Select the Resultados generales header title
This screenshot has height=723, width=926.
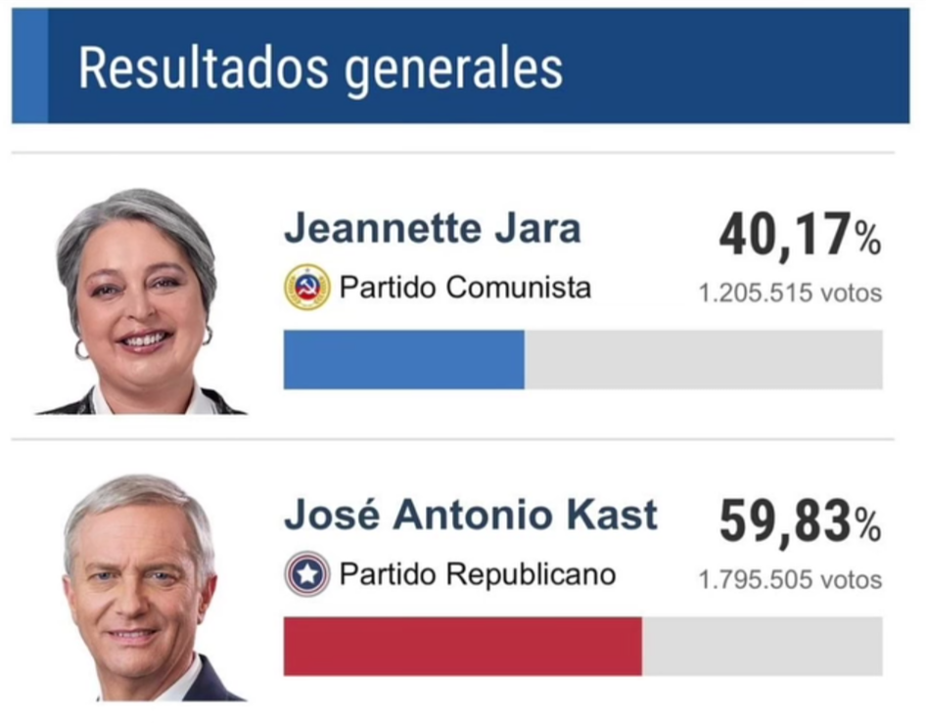(320, 68)
